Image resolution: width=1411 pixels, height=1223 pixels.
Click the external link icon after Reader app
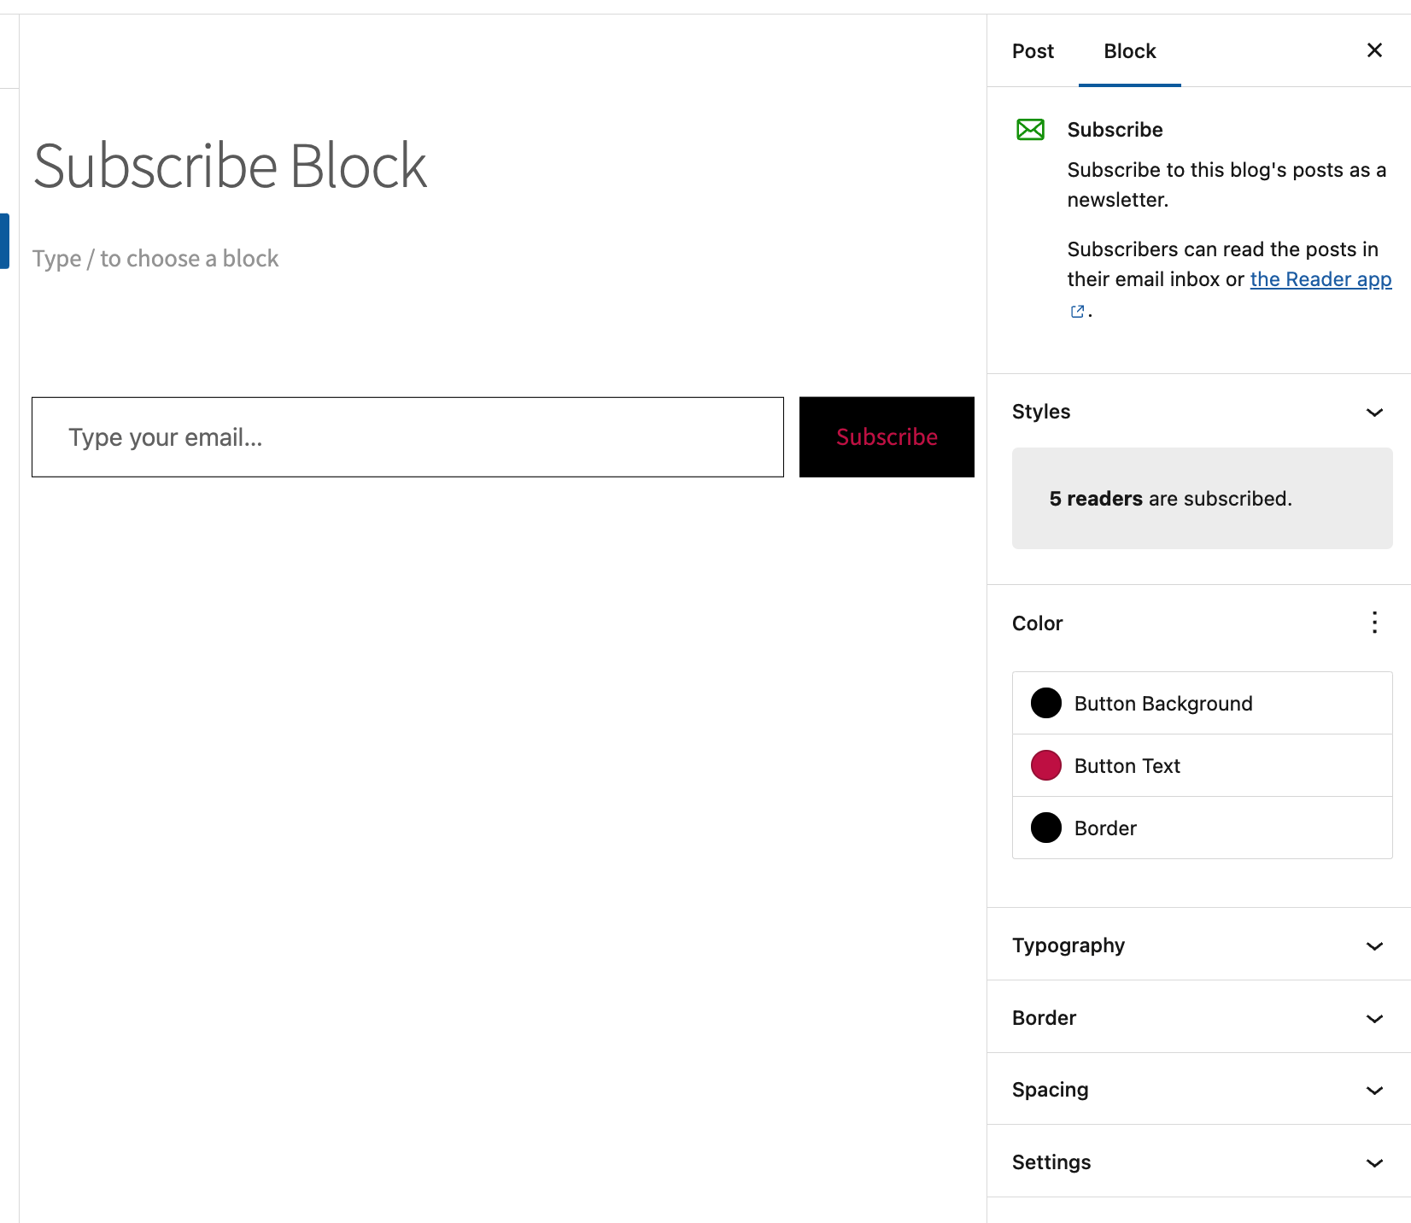coord(1076,311)
